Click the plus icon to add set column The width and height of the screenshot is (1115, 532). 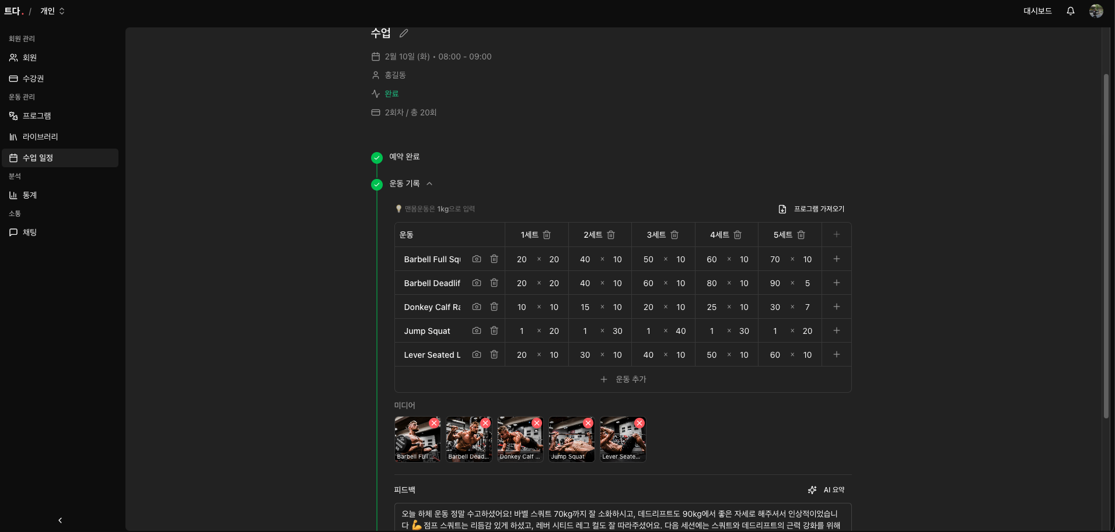pyautogui.click(x=836, y=235)
